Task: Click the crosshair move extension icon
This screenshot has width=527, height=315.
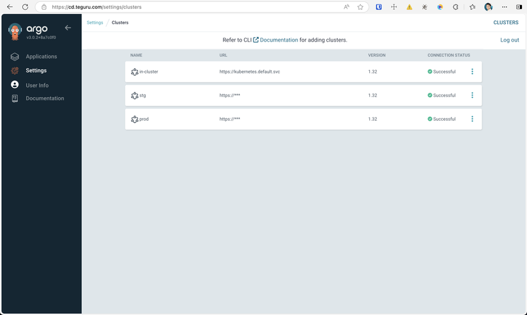Action: (x=394, y=7)
